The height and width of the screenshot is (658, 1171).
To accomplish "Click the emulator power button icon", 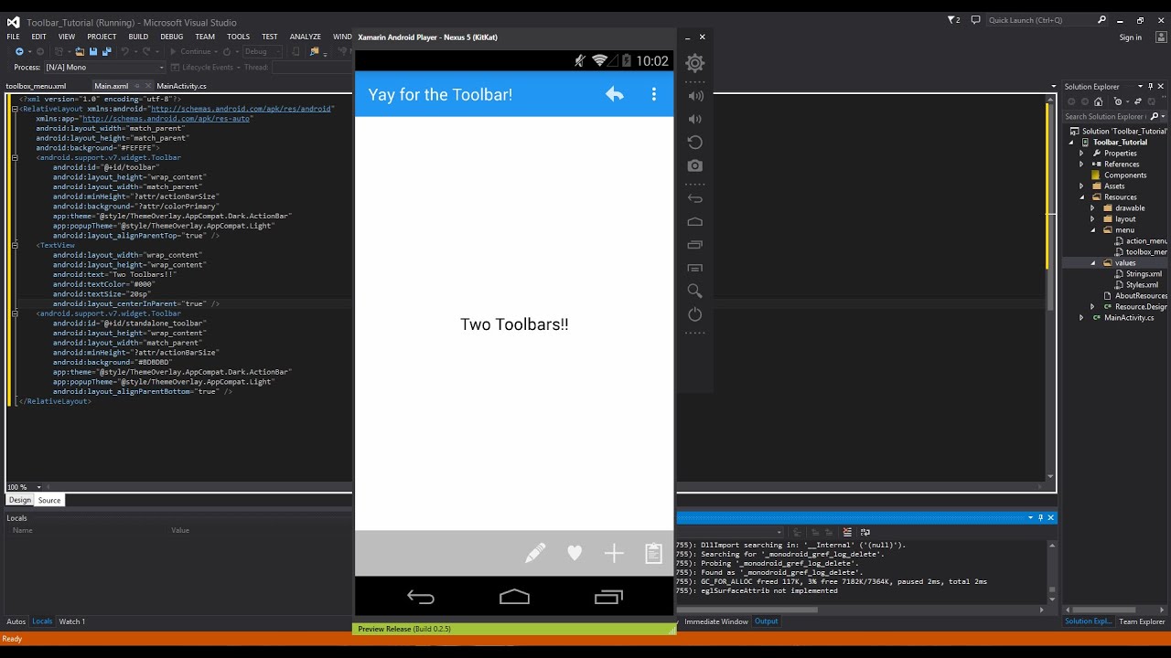I will click(x=695, y=314).
